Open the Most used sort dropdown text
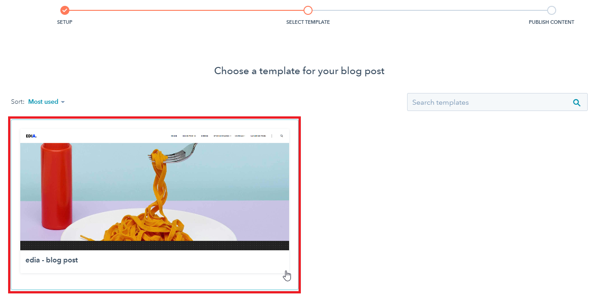This screenshot has height=306, width=594. click(x=43, y=102)
